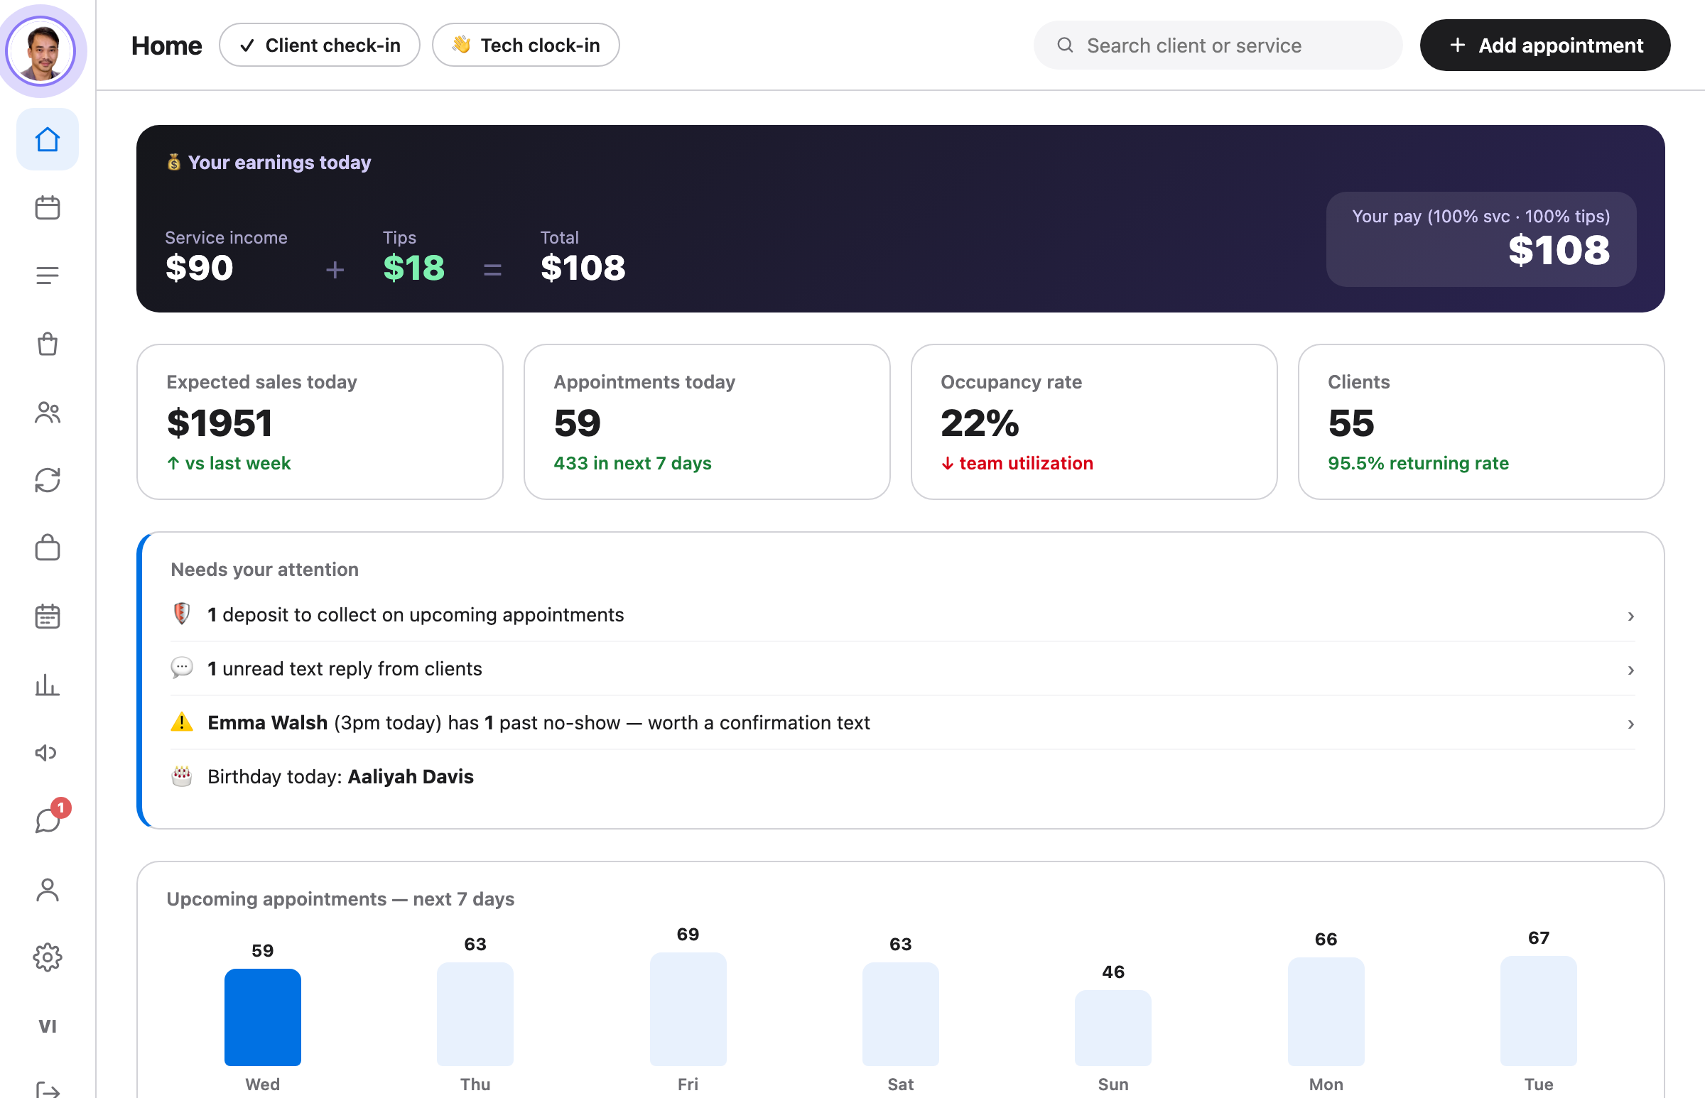The height and width of the screenshot is (1098, 1705).
Task: Click 'team utilization' text
Action: coord(1025,464)
